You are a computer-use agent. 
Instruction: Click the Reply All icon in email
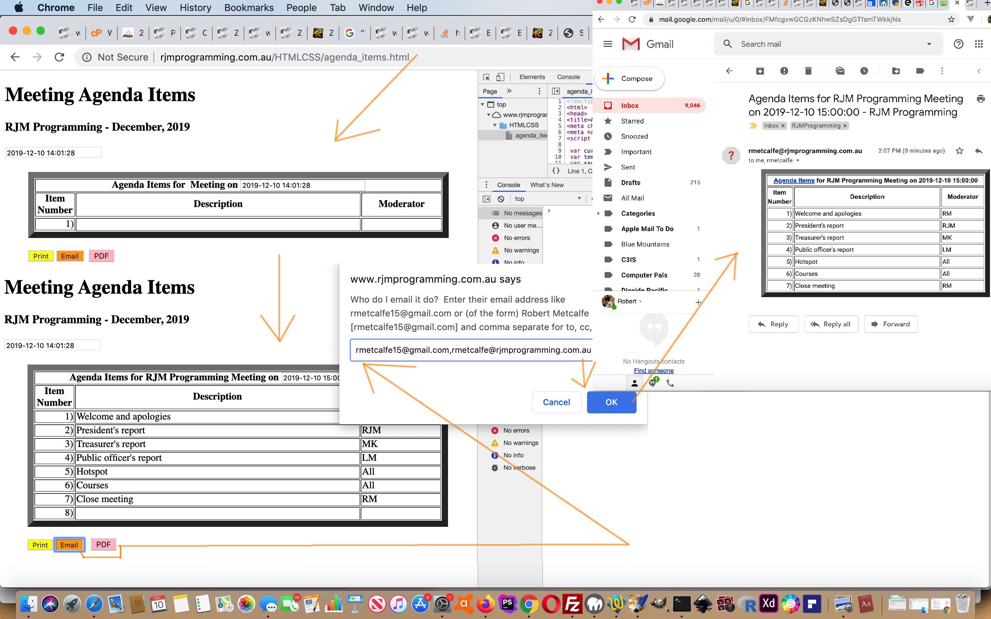tap(830, 324)
